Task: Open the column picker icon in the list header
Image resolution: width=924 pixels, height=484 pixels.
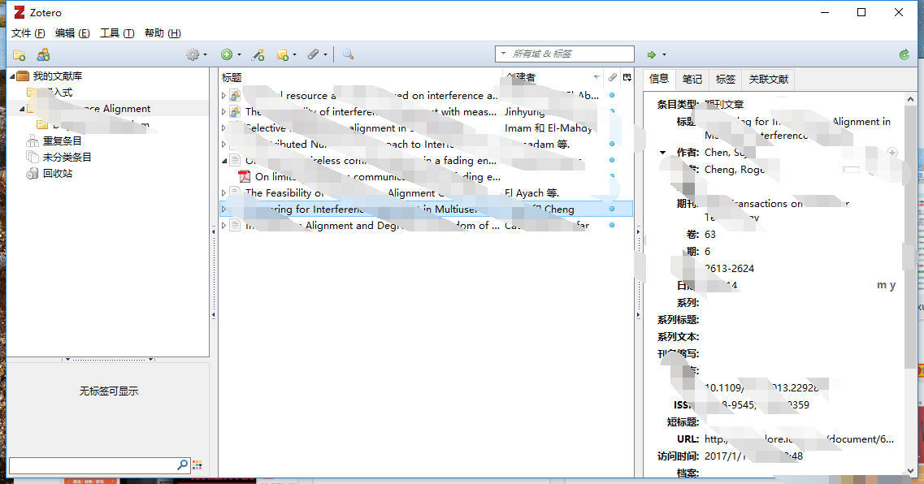Action: pos(627,77)
